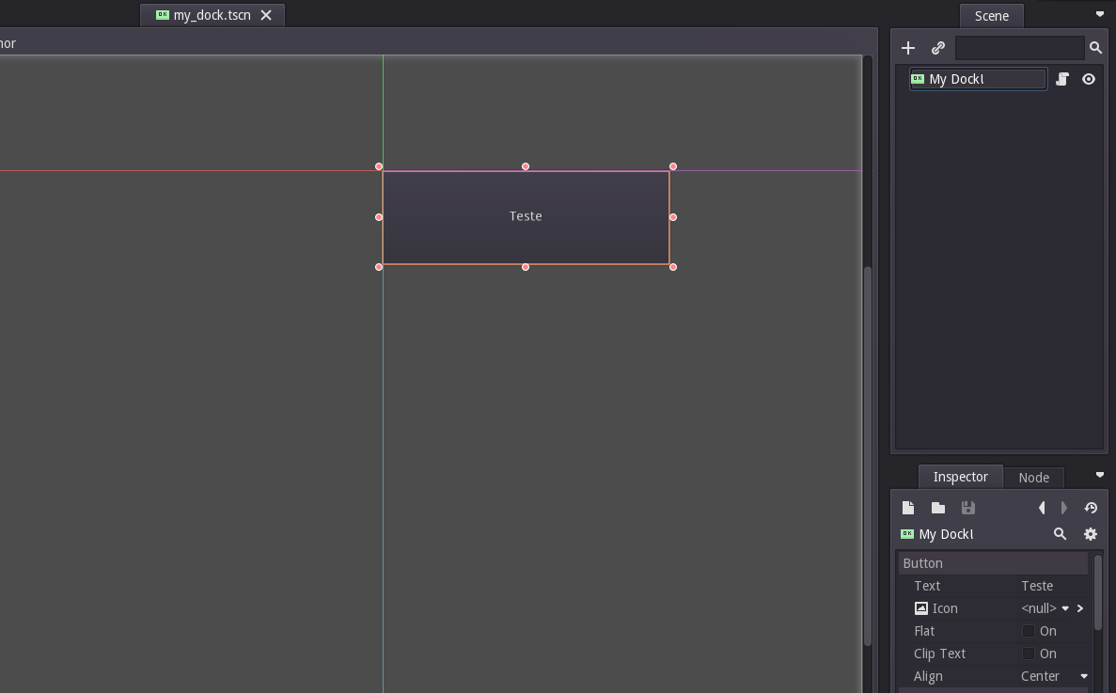Viewport: 1116px width, 693px height.
Task: Enable the Clip Text checkbox
Action: click(1029, 654)
